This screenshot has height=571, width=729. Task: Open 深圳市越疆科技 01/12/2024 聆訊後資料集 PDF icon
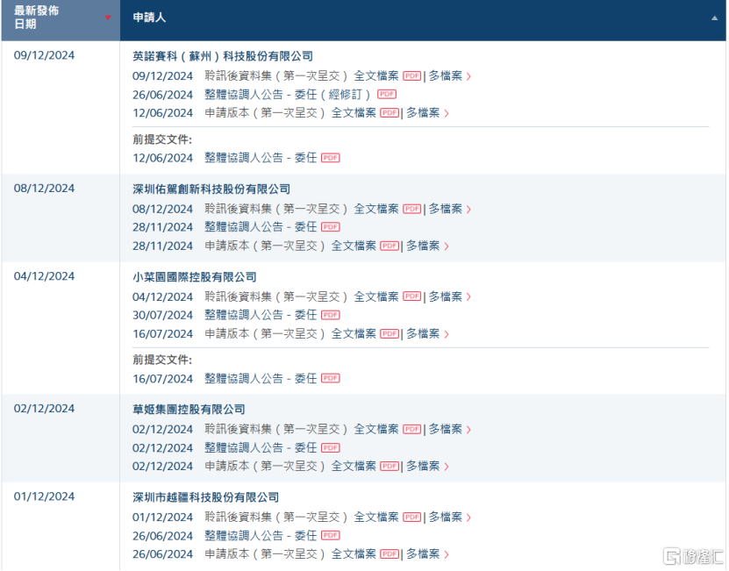click(x=412, y=517)
